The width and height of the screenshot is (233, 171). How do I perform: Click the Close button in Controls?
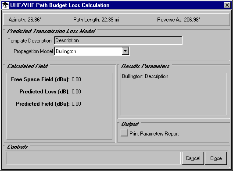(x=216, y=158)
